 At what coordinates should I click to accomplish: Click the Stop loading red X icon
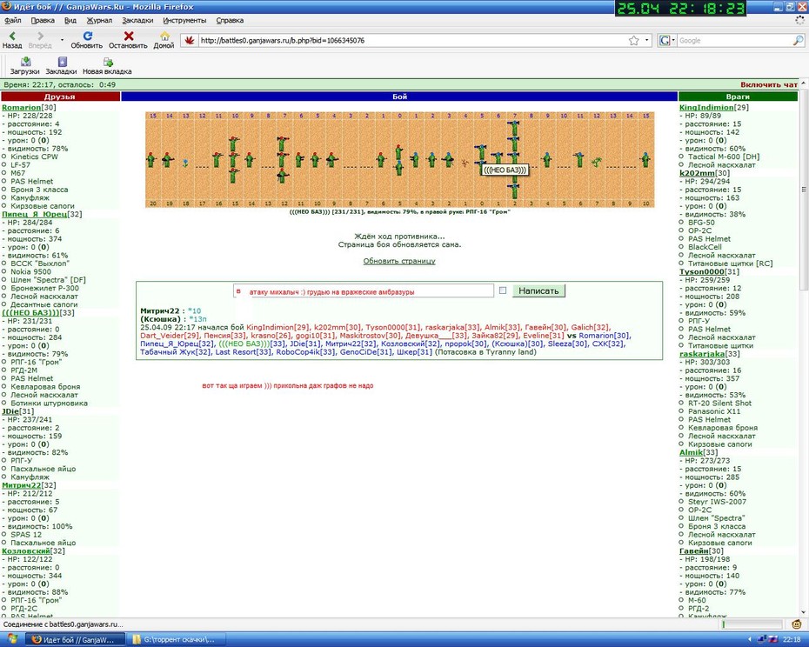pos(129,37)
